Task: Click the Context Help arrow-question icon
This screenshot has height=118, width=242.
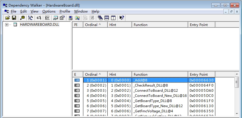Action: [x=122, y=18]
